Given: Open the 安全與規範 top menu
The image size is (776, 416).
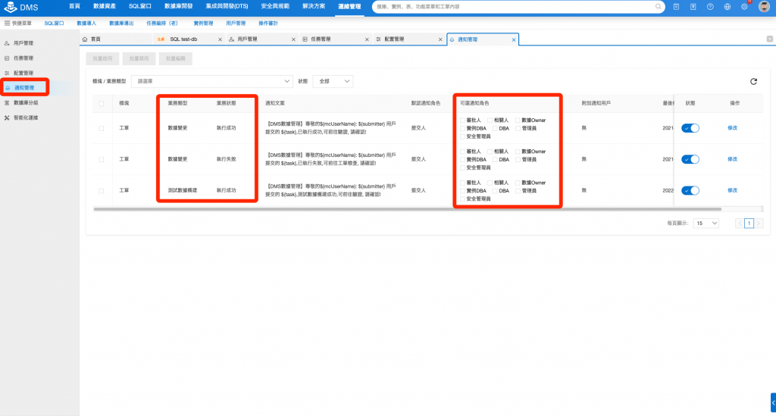Looking at the screenshot, I should pos(274,6).
